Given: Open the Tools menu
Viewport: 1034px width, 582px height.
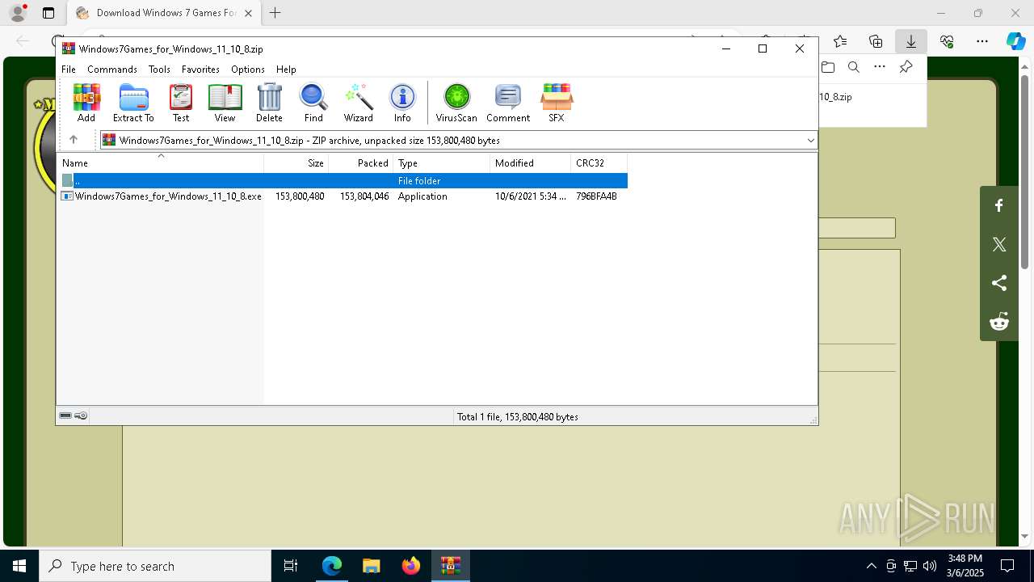Looking at the screenshot, I should point(159,70).
